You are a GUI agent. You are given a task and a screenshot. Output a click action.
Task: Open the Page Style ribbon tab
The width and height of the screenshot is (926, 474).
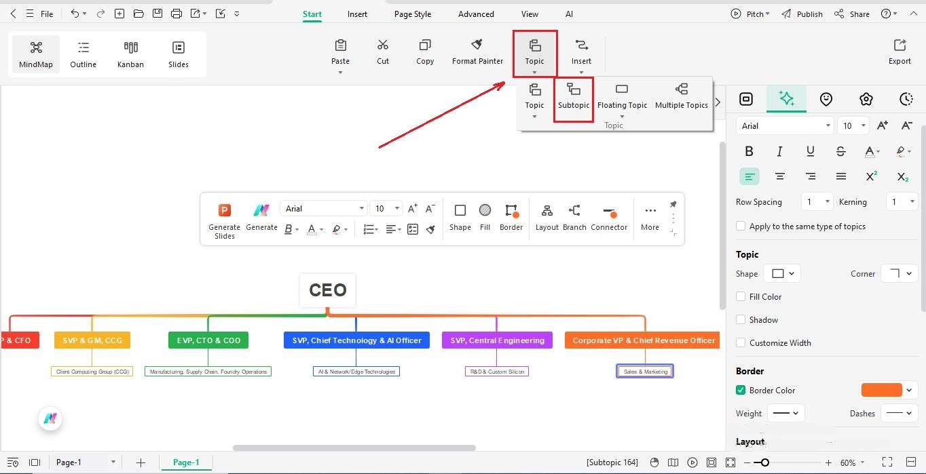[413, 14]
